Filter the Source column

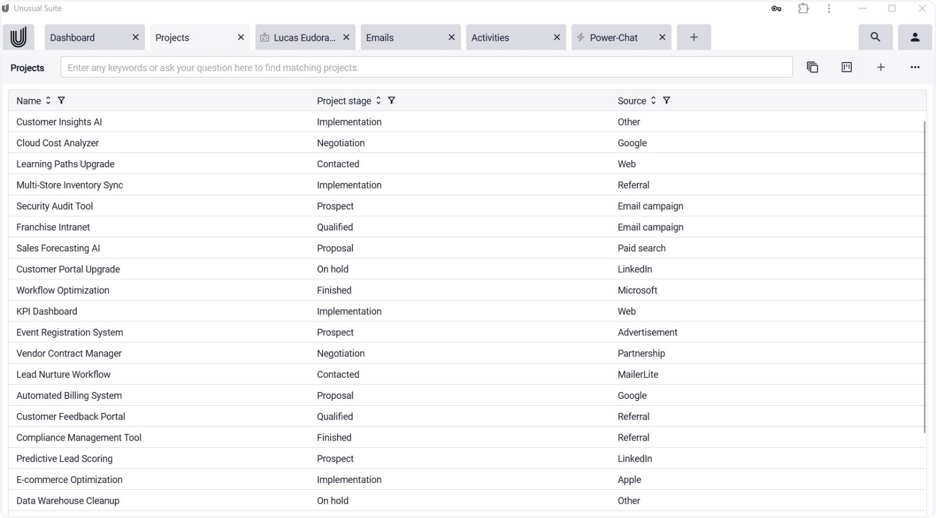tap(666, 101)
